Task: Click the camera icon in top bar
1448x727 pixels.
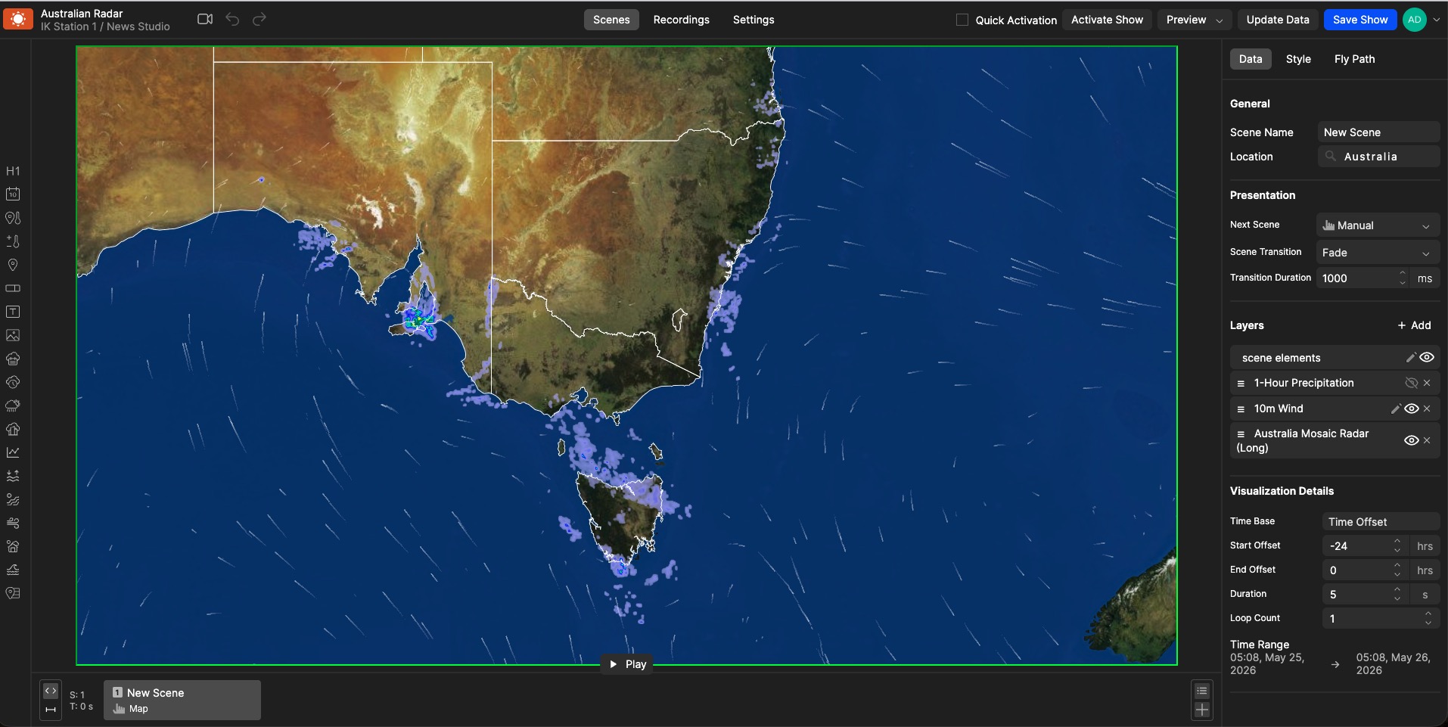Action: point(205,19)
